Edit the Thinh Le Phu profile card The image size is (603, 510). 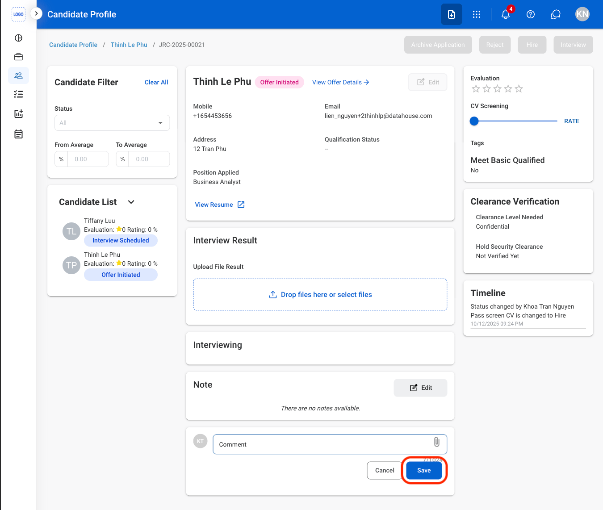tap(427, 82)
